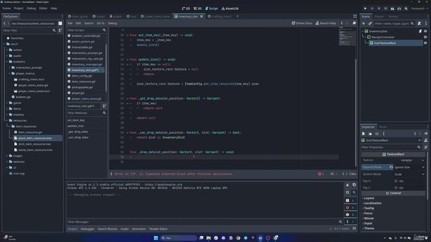Click the Online Docs button
This screenshot has height=242, width=431.
(302, 24)
